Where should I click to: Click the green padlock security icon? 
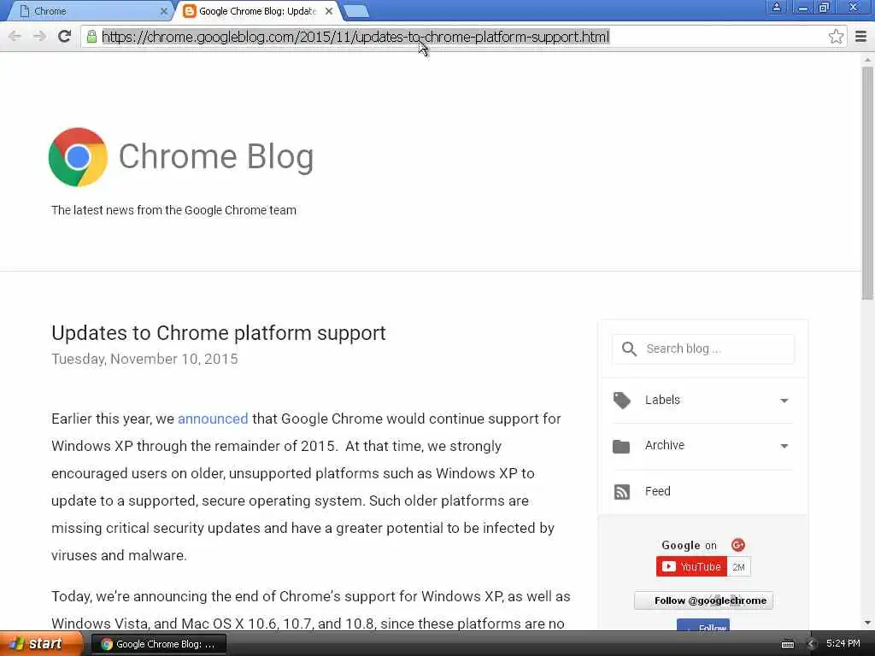coord(91,37)
